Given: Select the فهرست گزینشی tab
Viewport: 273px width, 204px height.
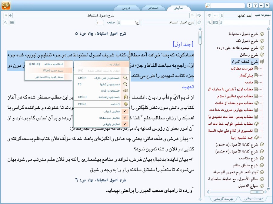Looking at the screenshot, I should coord(223,199).
